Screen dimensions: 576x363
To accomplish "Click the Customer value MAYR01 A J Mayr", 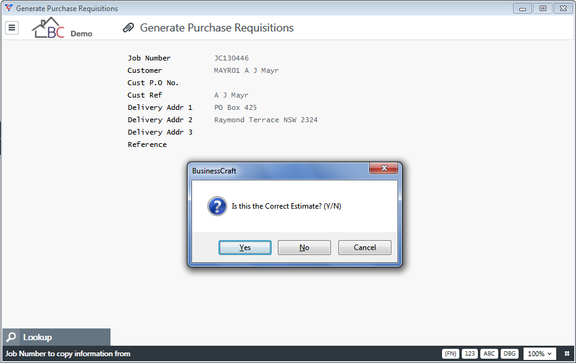I will (246, 70).
